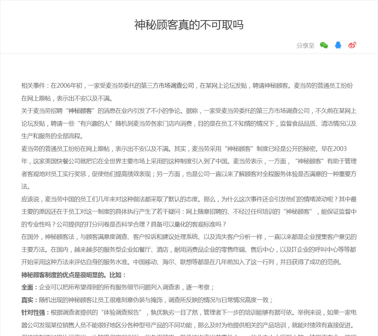
Task: Click the quoted phrase “体验调查报告”
Action: [x=121, y=312]
